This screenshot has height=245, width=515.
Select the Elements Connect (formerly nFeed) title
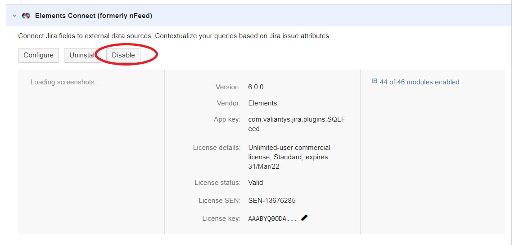coord(94,16)
